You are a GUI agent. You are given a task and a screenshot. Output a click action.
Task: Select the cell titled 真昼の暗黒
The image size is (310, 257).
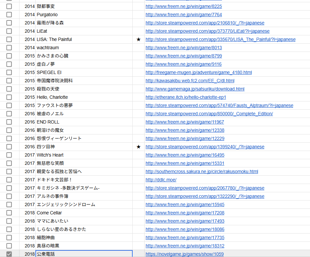[84, 246]
